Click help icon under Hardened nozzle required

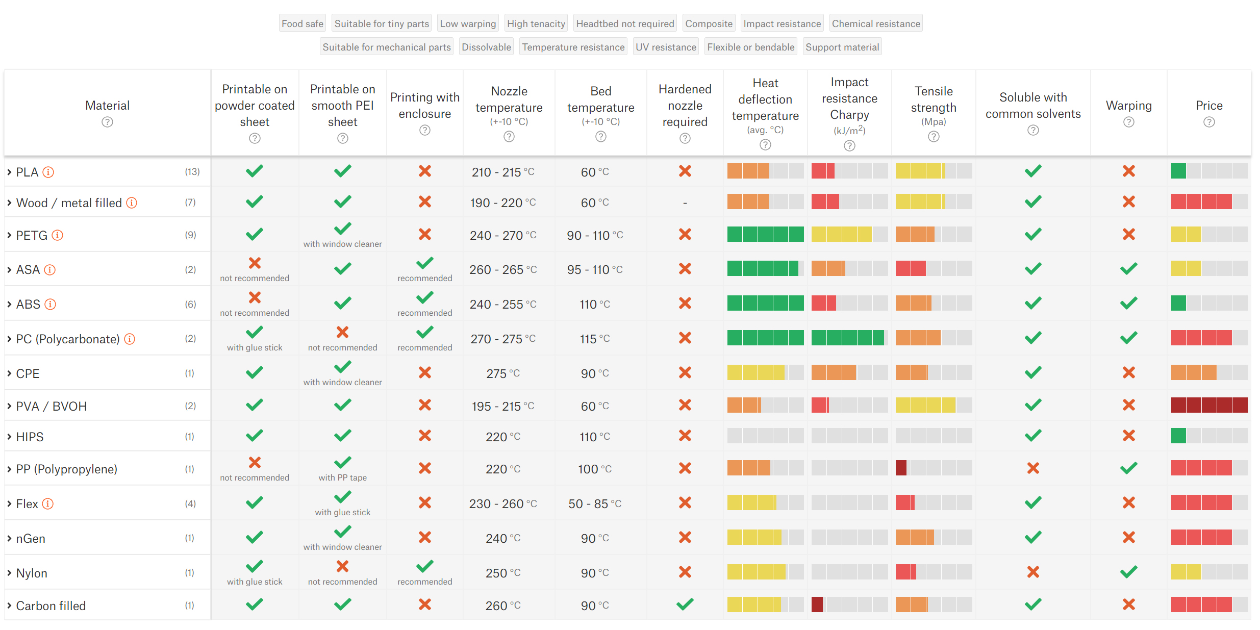pos(685,139)
